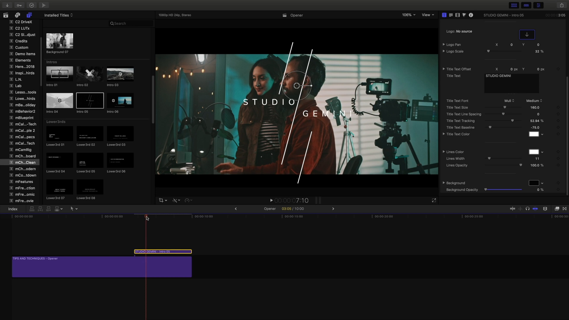This screenshot has width=569, height=320.
Task: Open the retime speedometer popup
Action: 188,200
